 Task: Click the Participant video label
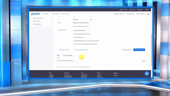[x=75, y=19]
